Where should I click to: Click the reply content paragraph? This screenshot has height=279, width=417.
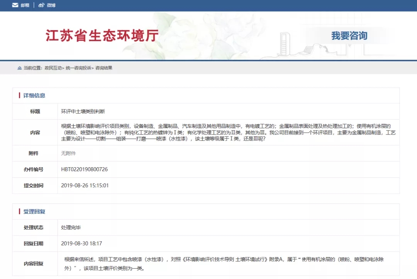point(224,264)
